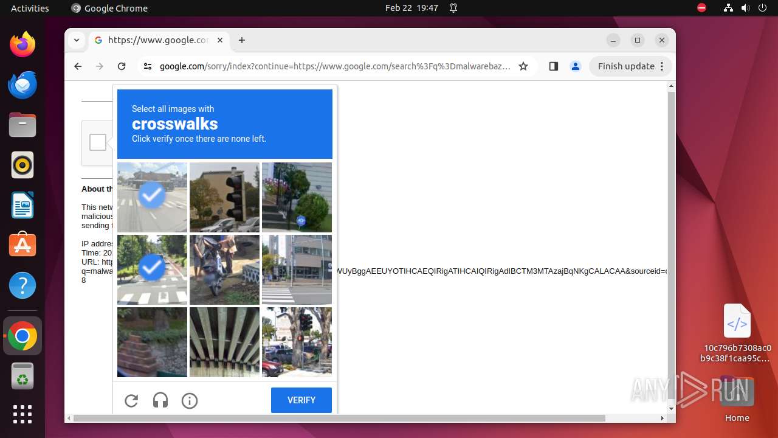Select the motorcycle tile
This screenshot has width=778, height=438.
[224, 269]
